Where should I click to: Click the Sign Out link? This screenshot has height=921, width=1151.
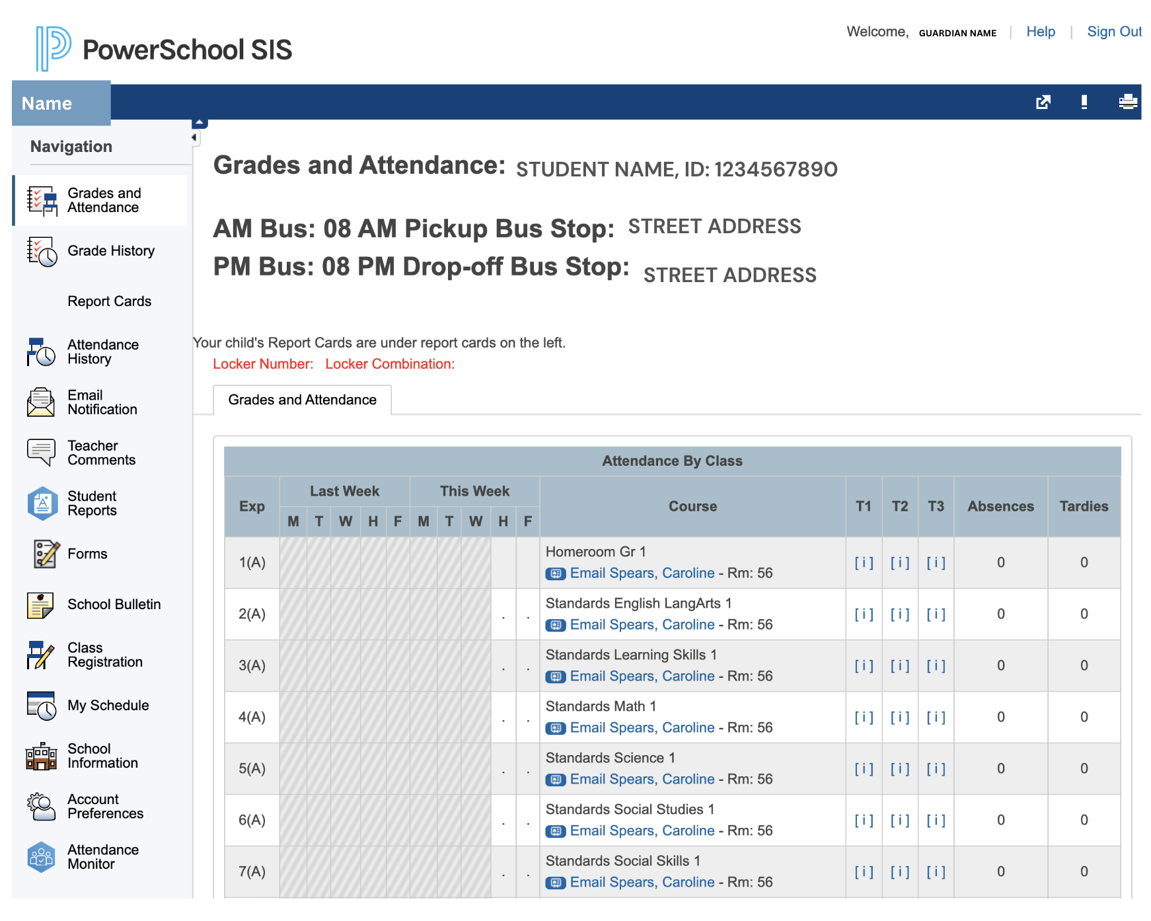pyautogui.click(x=1113, y=32)
